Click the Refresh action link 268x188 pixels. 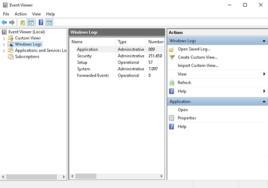(x=184, y=82)
